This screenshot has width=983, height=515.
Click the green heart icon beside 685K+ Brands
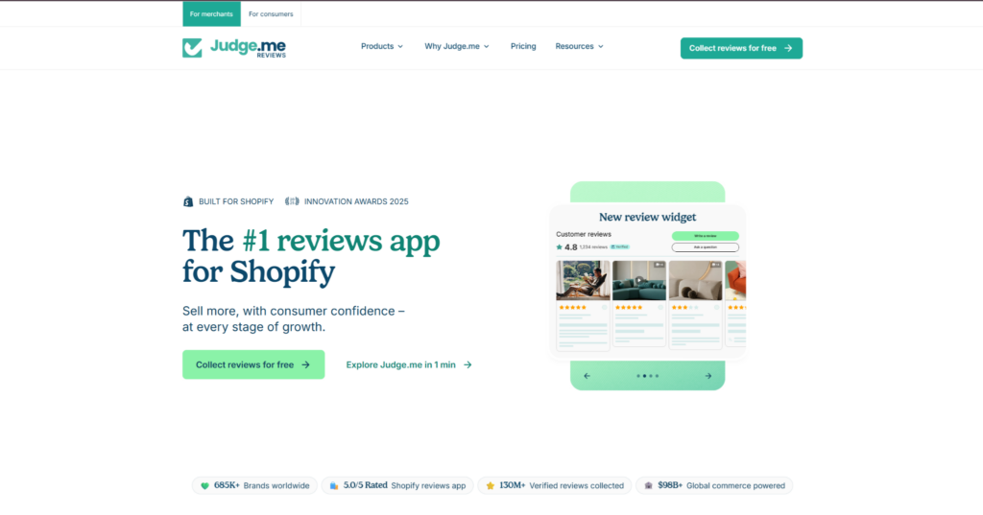point(204,485)
